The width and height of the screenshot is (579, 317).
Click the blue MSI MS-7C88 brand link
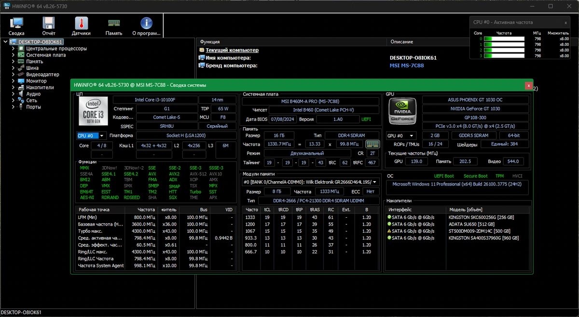(407, 66)
